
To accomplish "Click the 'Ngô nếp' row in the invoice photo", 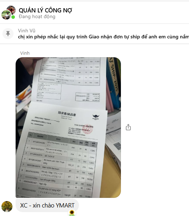I will 55,184.
